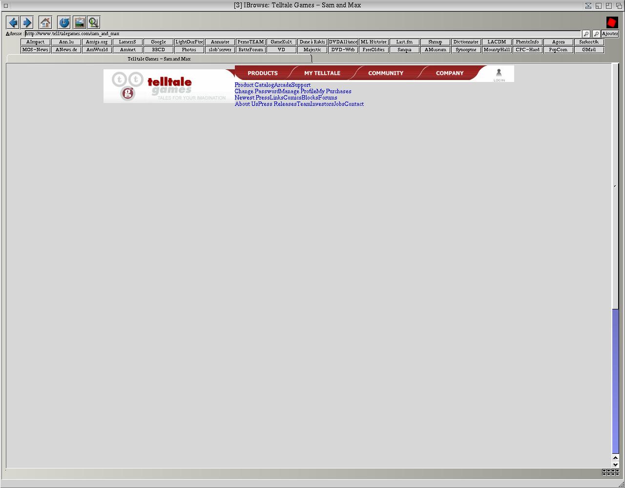
Task: Open the Google bookmark button
Action: click(158, 42)
